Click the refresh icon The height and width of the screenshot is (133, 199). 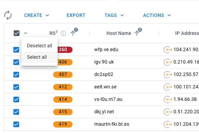8,15
